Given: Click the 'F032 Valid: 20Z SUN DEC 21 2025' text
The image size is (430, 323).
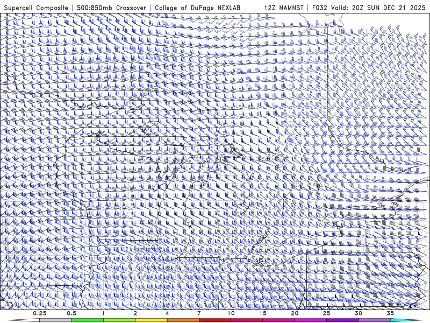Looking at the screenshot, I should pos(369,8).
